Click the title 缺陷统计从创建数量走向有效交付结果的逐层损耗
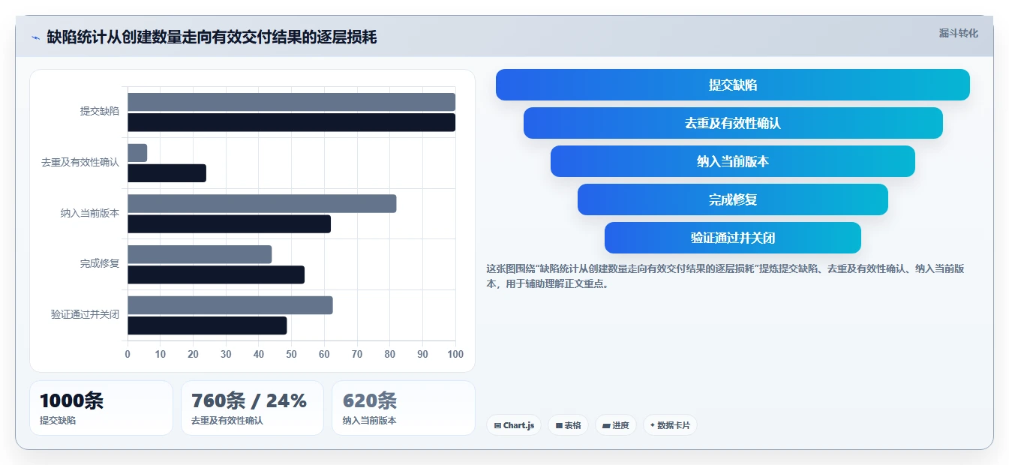1009x465 pixels. point(212,37)
